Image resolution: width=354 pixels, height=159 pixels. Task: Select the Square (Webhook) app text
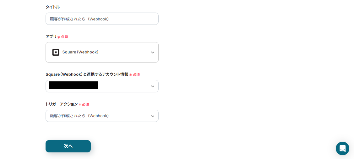(80, 52)
